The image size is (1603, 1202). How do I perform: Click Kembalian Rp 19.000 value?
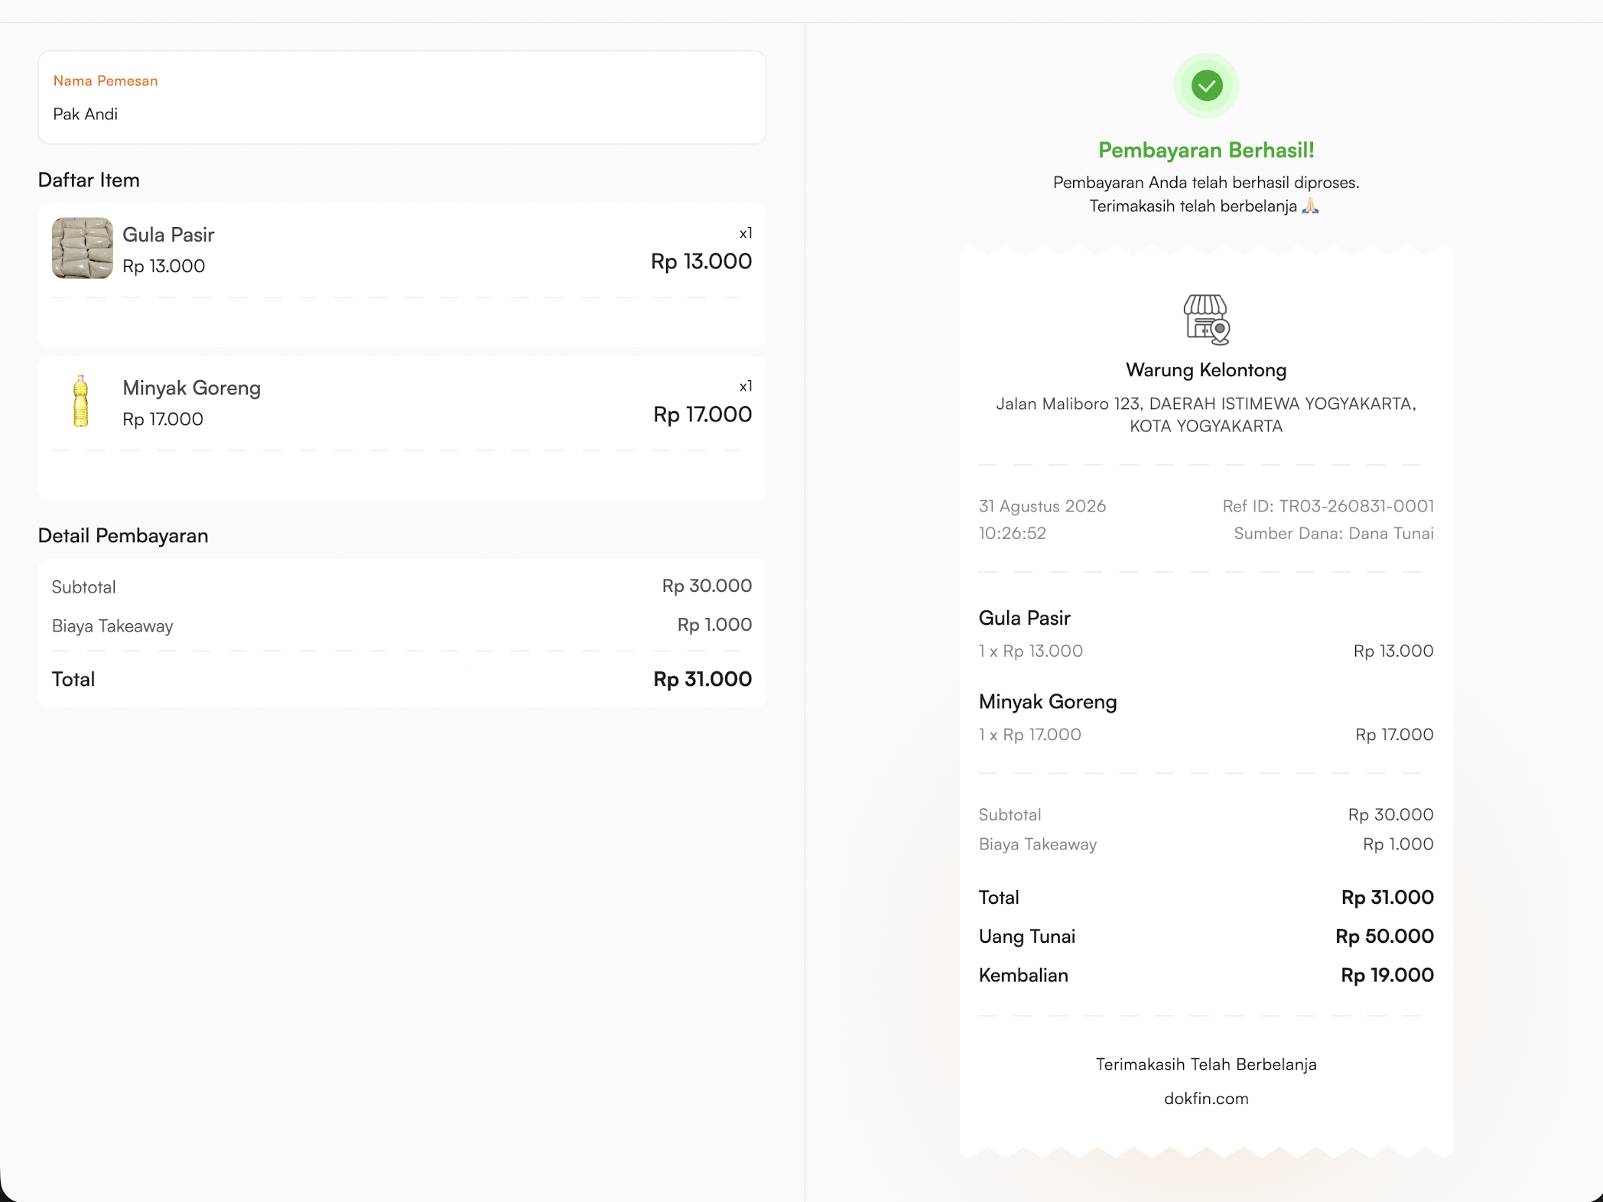(x=1387, y=976)
